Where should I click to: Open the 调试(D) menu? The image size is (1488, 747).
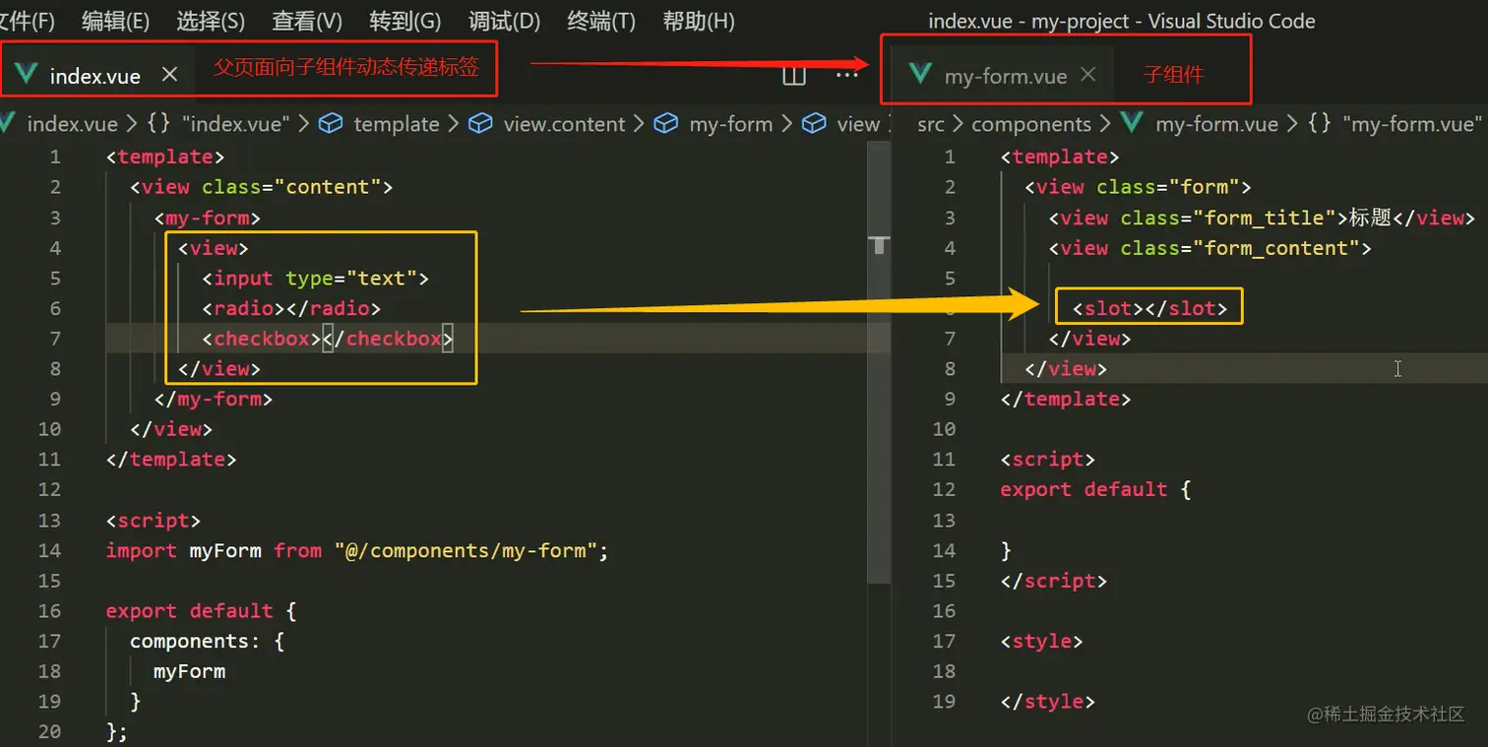point(505,21)
